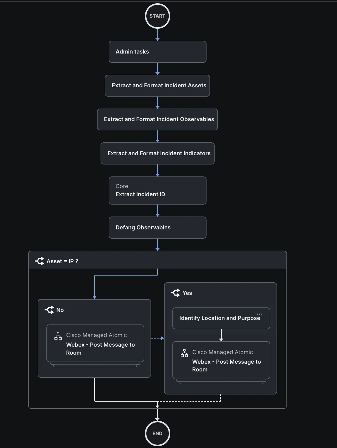Screen dimensions: 337x448
Task: Click the Cisco Managed Atomic hierarchy icon in Yes branch
Action: pos(184,353)
